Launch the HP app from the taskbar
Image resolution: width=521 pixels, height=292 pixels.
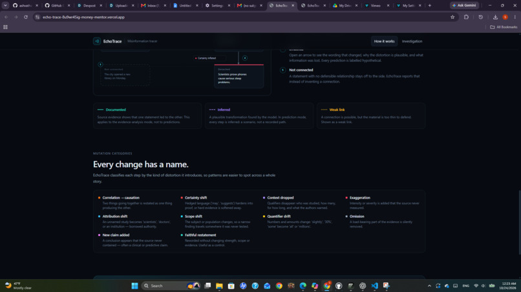(243, 286)
